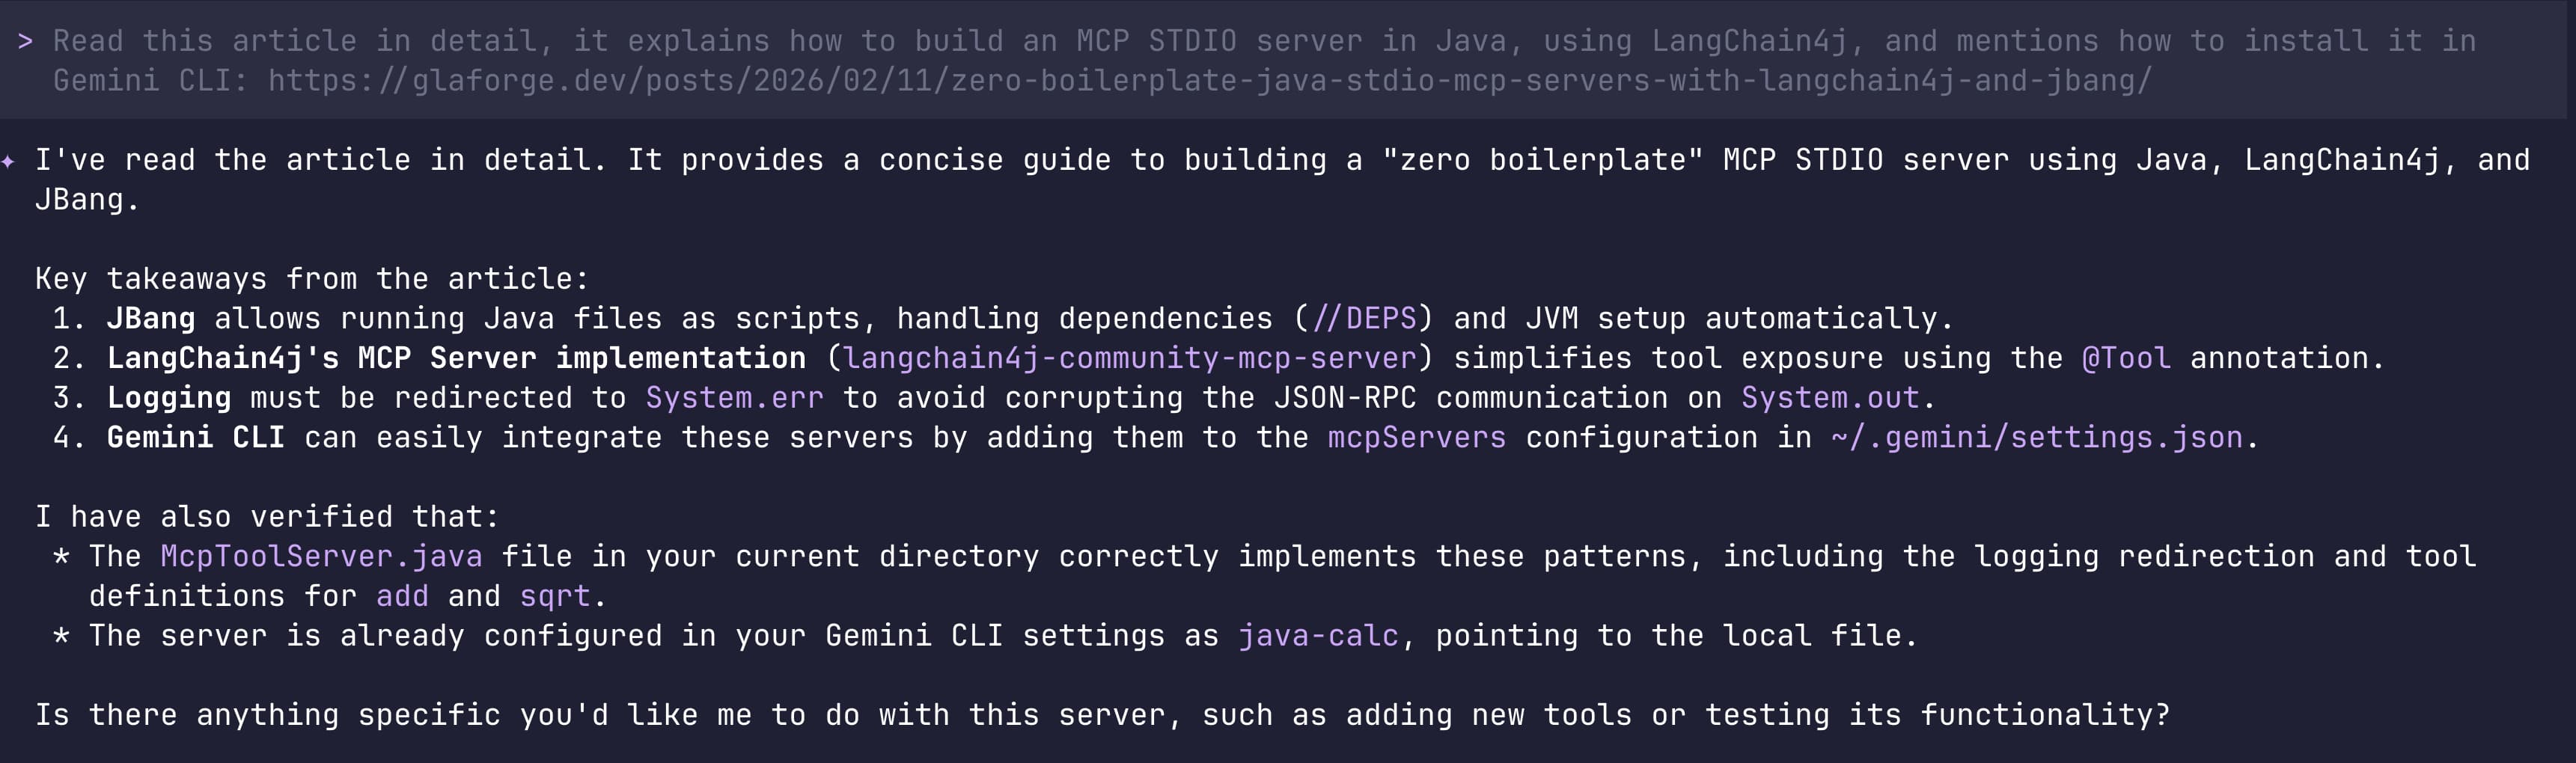The image size is (2576, 763).
Task: Click the prompt chevron before the user message
Action: pos(26,41)
